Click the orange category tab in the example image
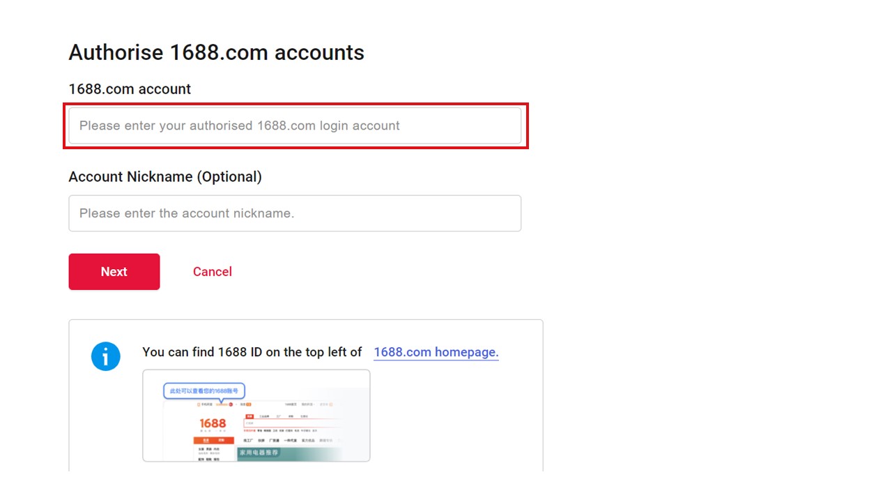This screenshot has width=892, height=502. 213,441
